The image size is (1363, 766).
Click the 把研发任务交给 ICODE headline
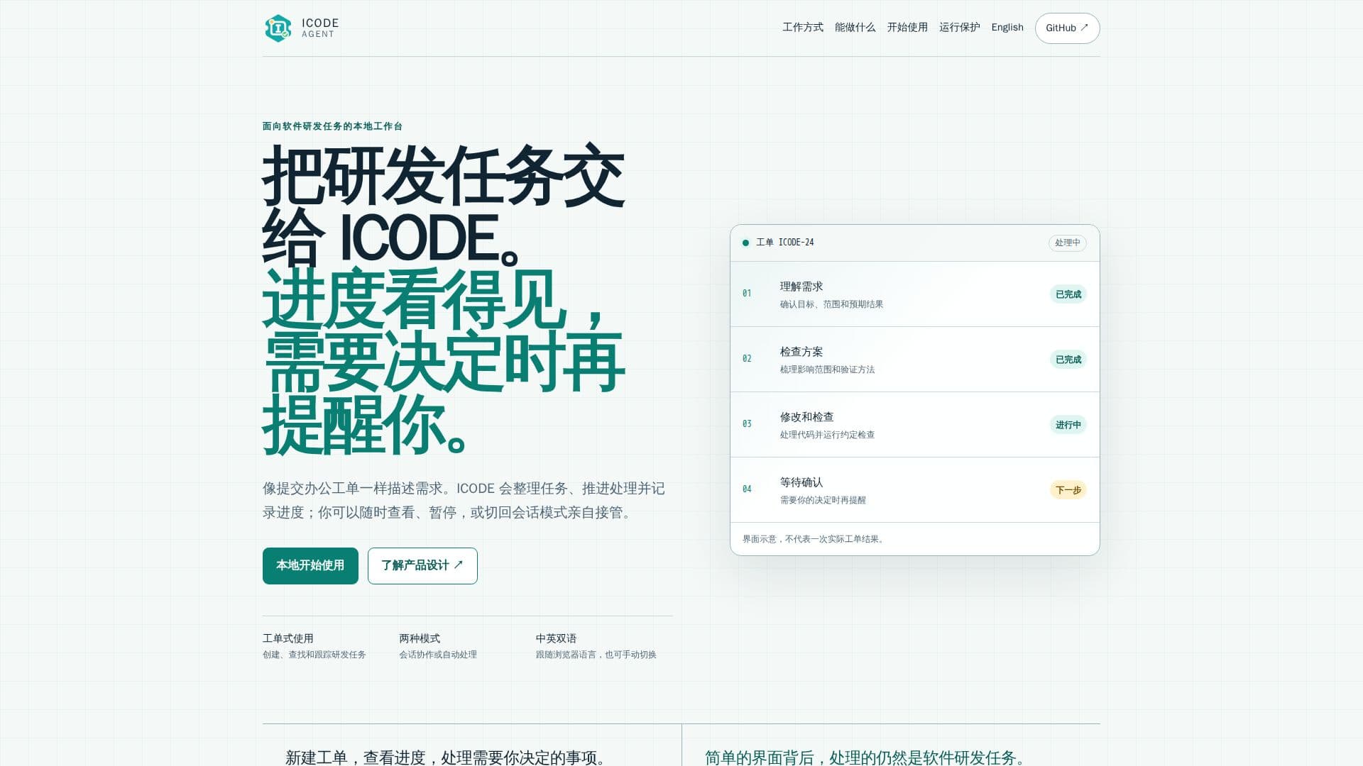pyautogui.click(x=444, y=206)
